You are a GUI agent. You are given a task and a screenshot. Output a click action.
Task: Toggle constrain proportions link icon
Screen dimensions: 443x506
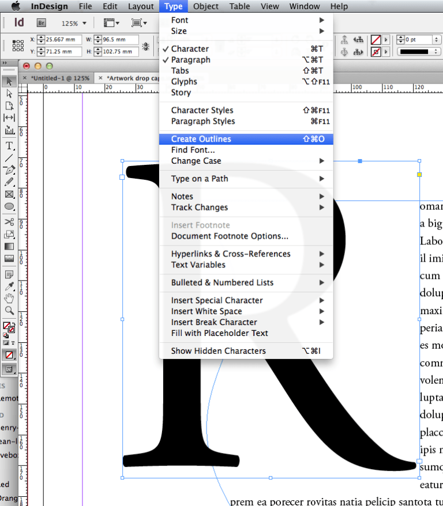(146, 46)
